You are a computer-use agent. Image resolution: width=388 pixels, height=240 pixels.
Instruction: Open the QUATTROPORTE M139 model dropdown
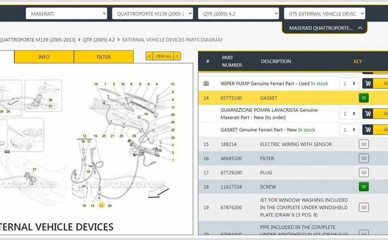point(152,14)
